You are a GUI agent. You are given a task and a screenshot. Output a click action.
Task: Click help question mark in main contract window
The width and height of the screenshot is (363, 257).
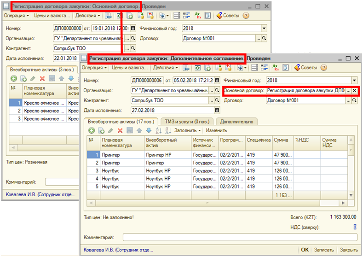(x=246, y=16)
